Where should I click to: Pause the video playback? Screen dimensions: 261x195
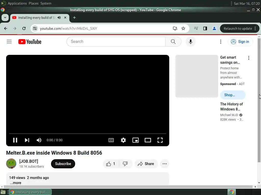click(x=15, y=140)
